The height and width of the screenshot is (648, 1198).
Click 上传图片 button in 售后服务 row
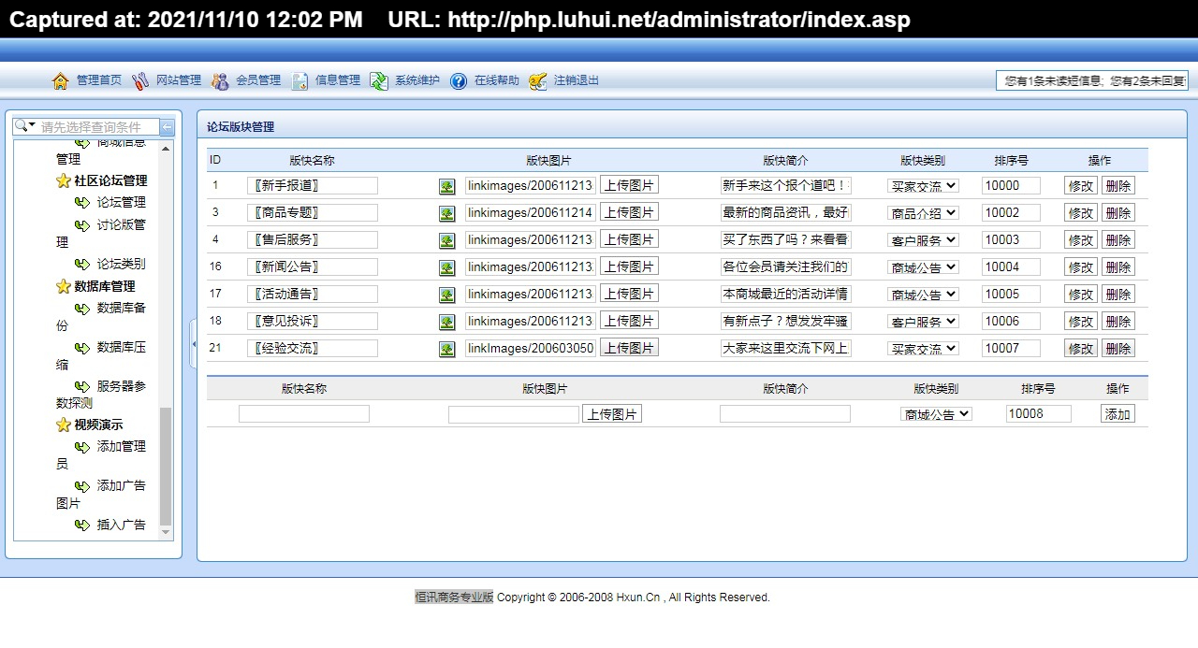(629, 239)
